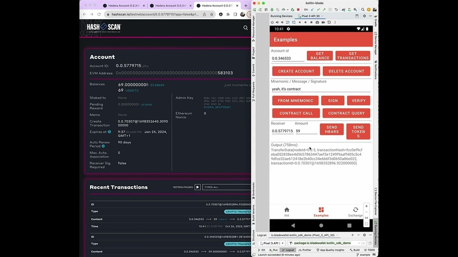Zoom in emulator with plus button
458x257 pixels.
366,207
